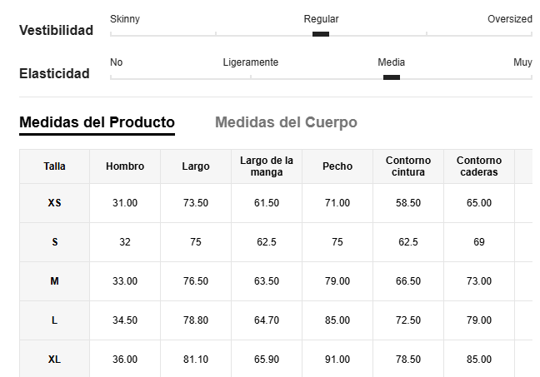Click the Oversized label on fit scale
This screenshot has height=377, width=540.
[x=510, y=19]
